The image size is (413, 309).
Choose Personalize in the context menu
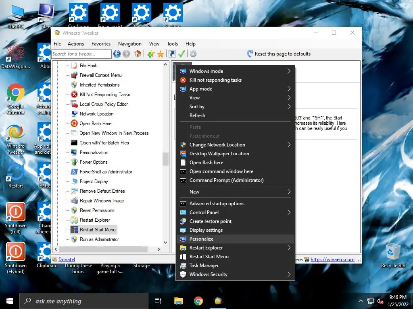[235, 239]
